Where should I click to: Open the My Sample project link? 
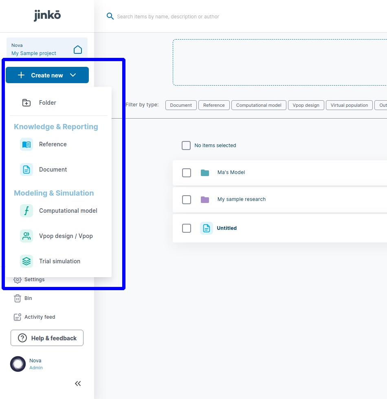pyautogui.click(x=34, y=53)
